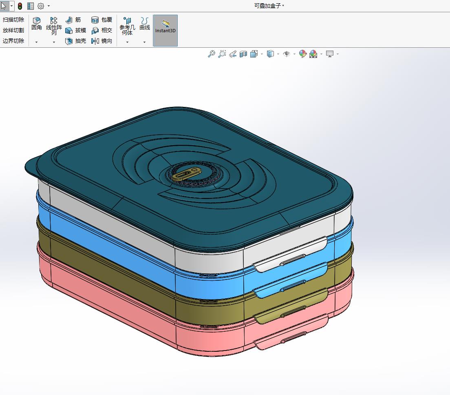The image size is (450, 395).
Task: Select the 镜向 Mirror tool
Action: coord(101,41)
